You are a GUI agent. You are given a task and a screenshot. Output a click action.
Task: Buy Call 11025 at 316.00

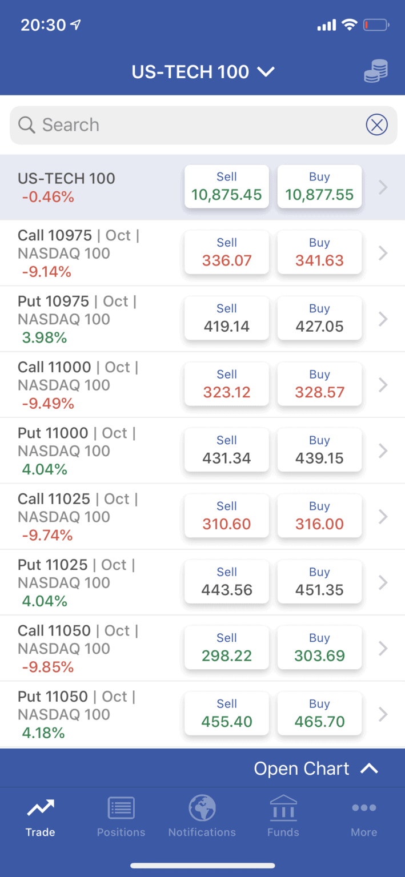[319, 516]
